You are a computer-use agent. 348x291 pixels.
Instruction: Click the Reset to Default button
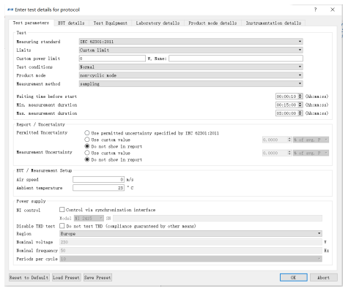click(29, 277)
